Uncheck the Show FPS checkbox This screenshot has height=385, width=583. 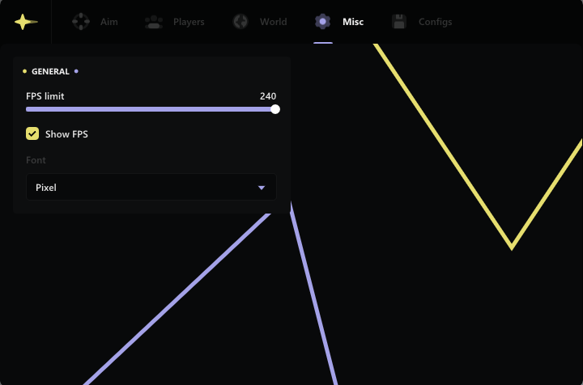[x=32, y=134]
